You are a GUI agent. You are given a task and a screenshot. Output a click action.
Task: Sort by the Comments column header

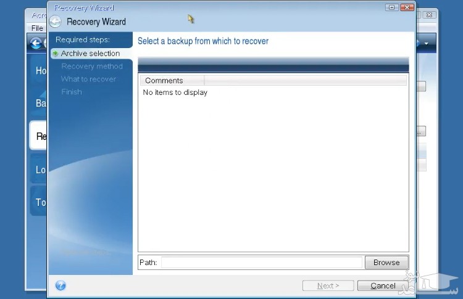tap(164, 81)
